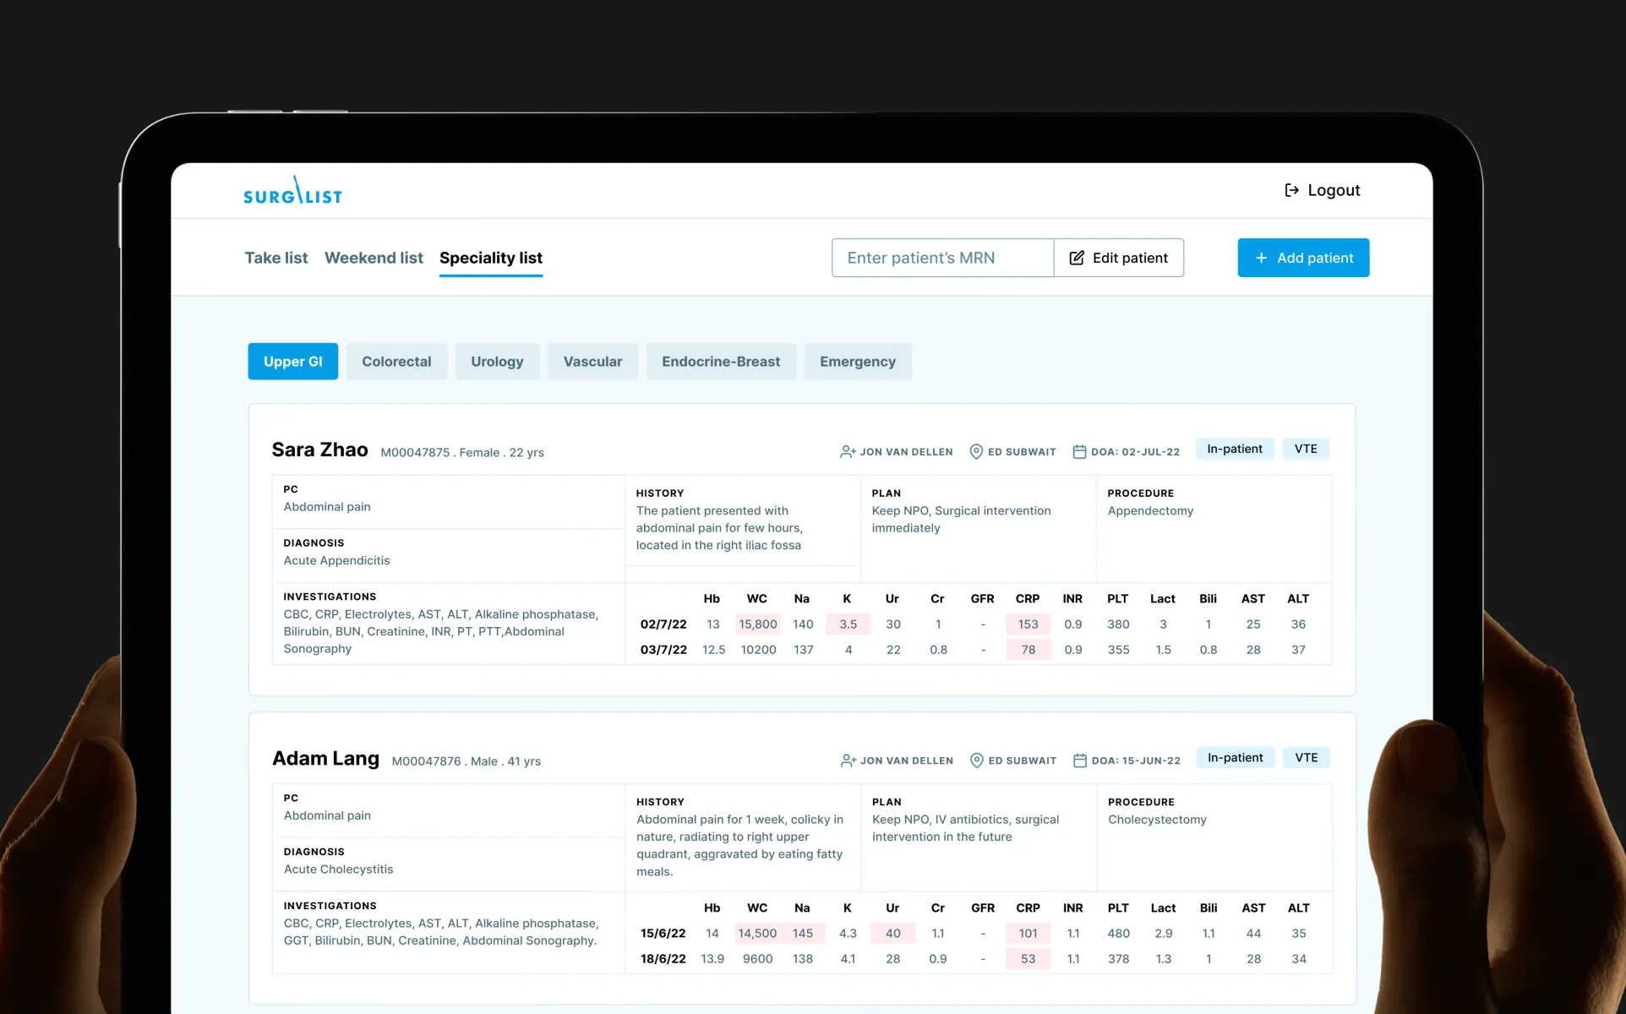The height and width of the screenshot is (1014, 1626).
Task: Click the highlighted Ur value 40
Action: (x=893, y=933)
